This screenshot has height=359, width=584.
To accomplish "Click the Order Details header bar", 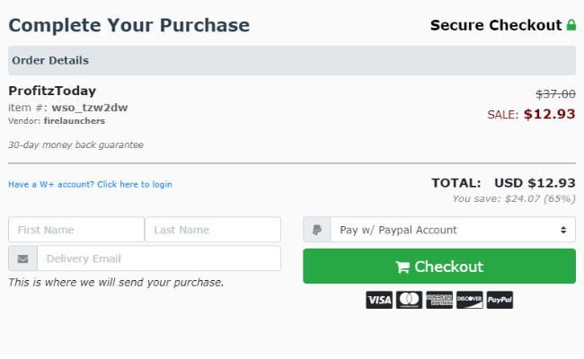I will (292, 61).
